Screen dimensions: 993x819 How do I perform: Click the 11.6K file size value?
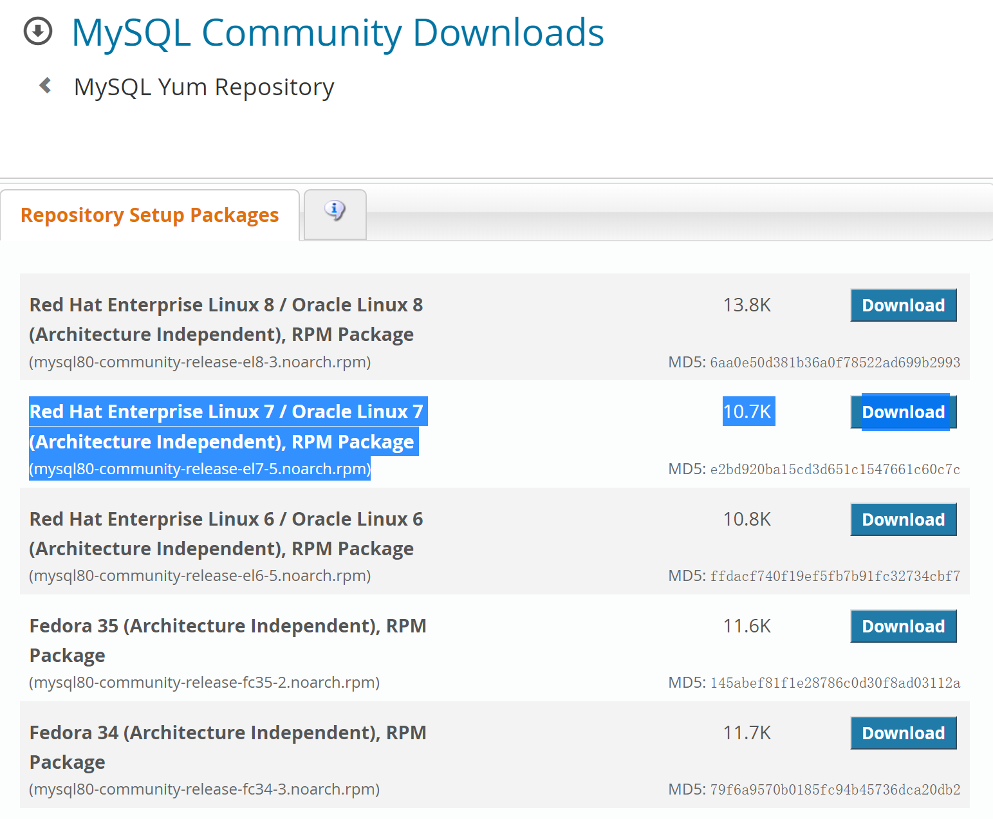747,626
